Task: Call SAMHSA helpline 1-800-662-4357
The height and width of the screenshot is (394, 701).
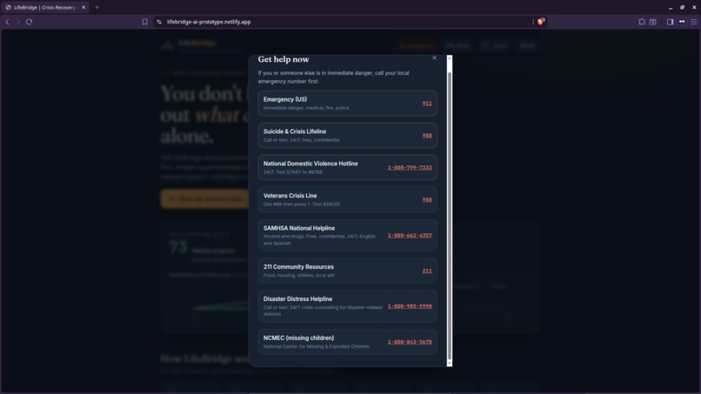Action: pyautogui.click(x=410, y=235)
